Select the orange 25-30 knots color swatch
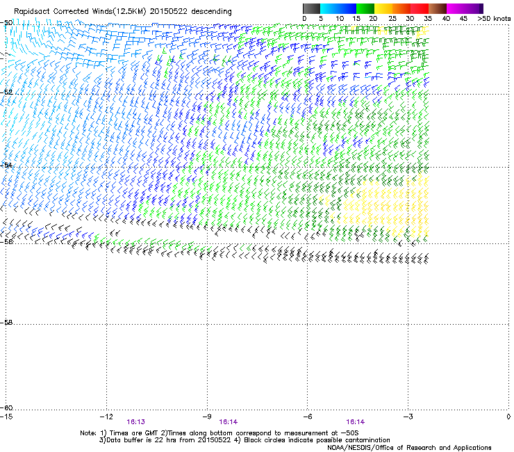The width and height of the screenshot is (514, 452). pos(401,8)
